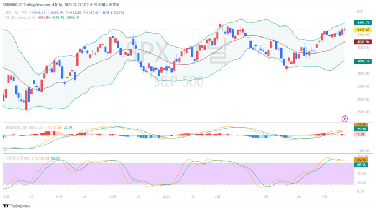This screenshot has height=211, width=376.
Task: Click the change value -8.58 (-0.21%)
Action: 113,13
